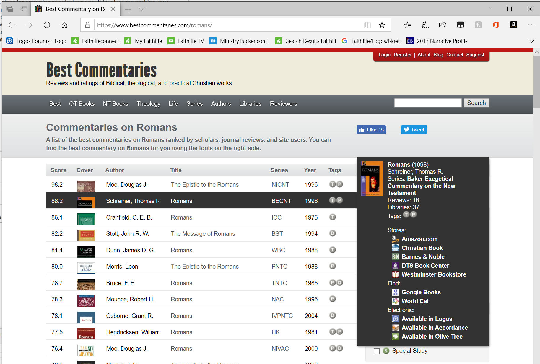The width and height of the screenshot is (540, 364).
Task: Open the Best menu item
Action: [55, 104]
